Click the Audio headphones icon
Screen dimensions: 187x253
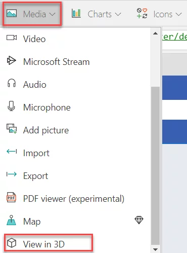12,83
